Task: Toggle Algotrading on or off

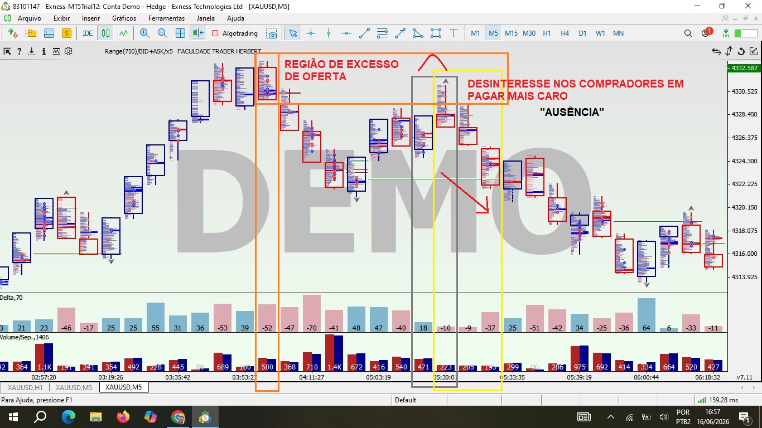Action: pos(234,33)
